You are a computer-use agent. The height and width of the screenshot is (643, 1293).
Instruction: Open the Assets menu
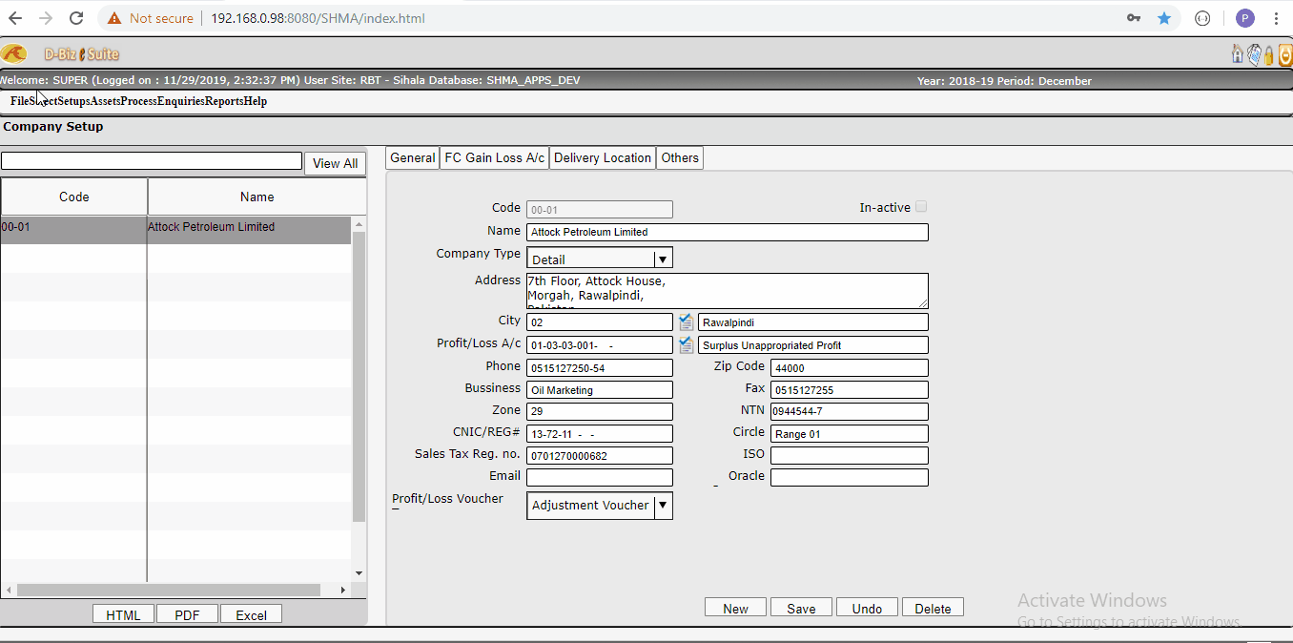pos(105,101)
